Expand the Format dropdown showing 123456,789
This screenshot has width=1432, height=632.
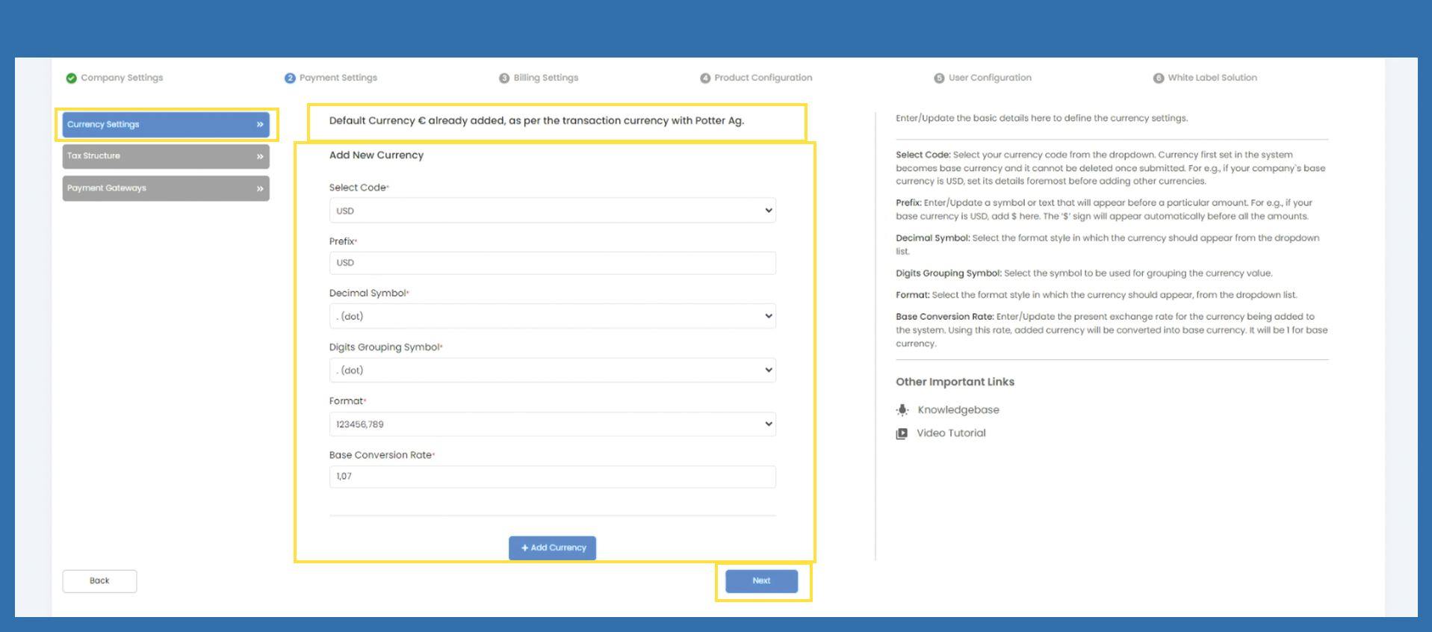tap(552, 424)
